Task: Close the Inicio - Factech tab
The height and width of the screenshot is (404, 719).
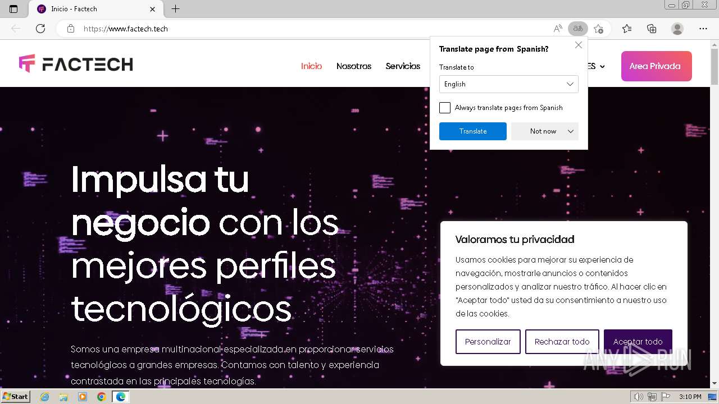Action: coord(153,9)
